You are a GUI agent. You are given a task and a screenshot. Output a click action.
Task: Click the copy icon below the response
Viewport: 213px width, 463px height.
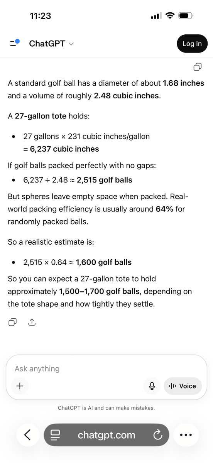click(13, 322)
